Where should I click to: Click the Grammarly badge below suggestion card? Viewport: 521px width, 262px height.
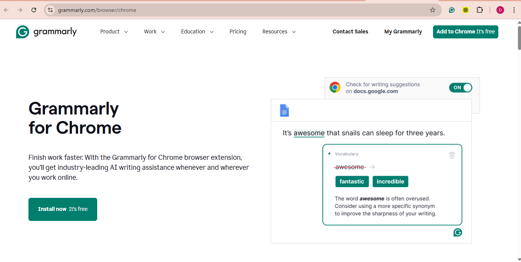pos(458,232)
